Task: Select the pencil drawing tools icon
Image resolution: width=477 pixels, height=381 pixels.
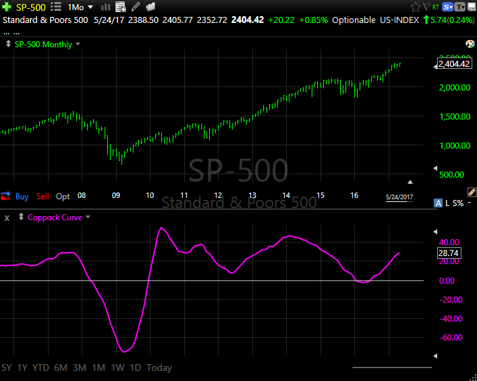Action: click(136, 6)
